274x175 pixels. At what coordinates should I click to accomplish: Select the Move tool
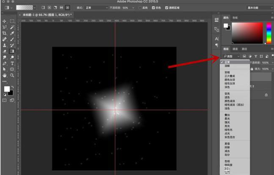coord(4,21)
